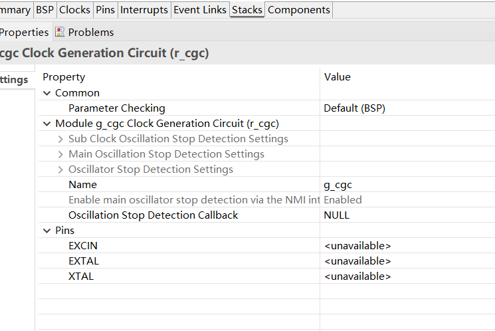The height and width of the screenshot is (331, 495).
Task: Select the EXTAL pin row
Action: click(x=84, y=261)
